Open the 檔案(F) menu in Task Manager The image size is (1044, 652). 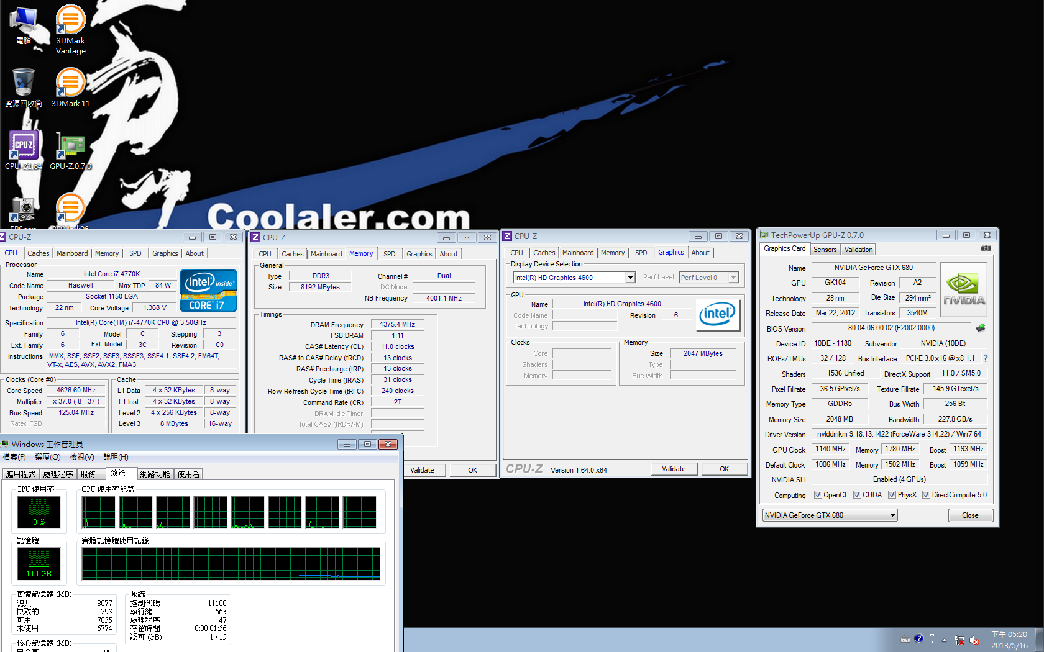pyautogui.click(x=14, y=457)
